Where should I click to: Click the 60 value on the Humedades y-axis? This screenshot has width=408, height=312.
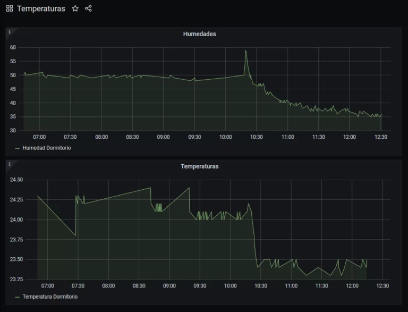click(13, 48)
